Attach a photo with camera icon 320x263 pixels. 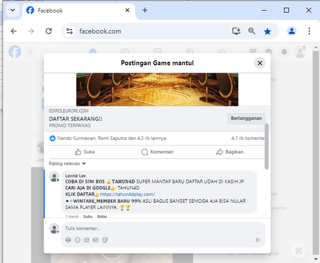(x=86, y=240)
